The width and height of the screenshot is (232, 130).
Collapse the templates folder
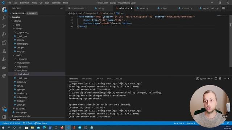click(22, 70)
